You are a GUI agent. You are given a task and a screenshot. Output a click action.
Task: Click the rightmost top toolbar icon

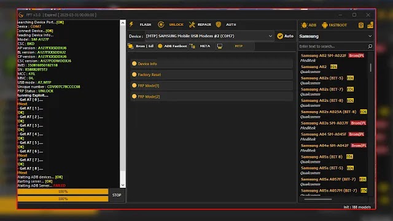pyautogui.click(x=370, y=25)
